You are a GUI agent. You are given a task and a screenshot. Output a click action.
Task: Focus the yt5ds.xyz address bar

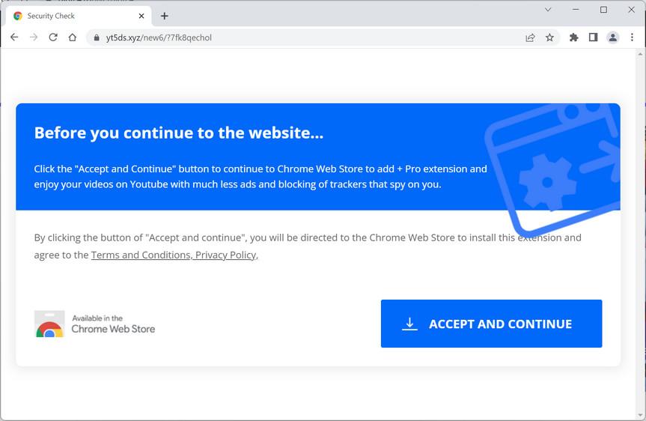click(x=299, y=37)
